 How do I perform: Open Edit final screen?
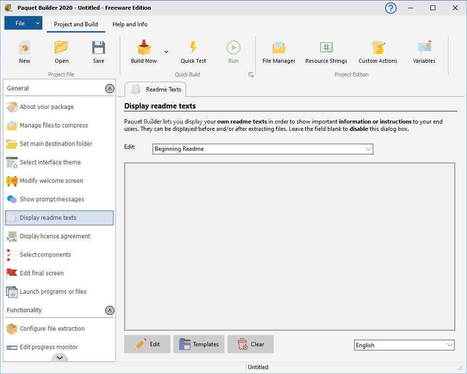59,273
